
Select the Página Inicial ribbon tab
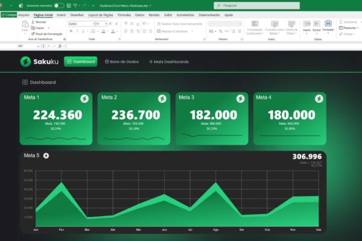pyautogui.click(x=43, y=15)
